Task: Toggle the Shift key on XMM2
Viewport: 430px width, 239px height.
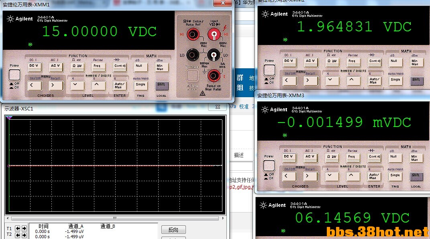Action: (417, 81)
